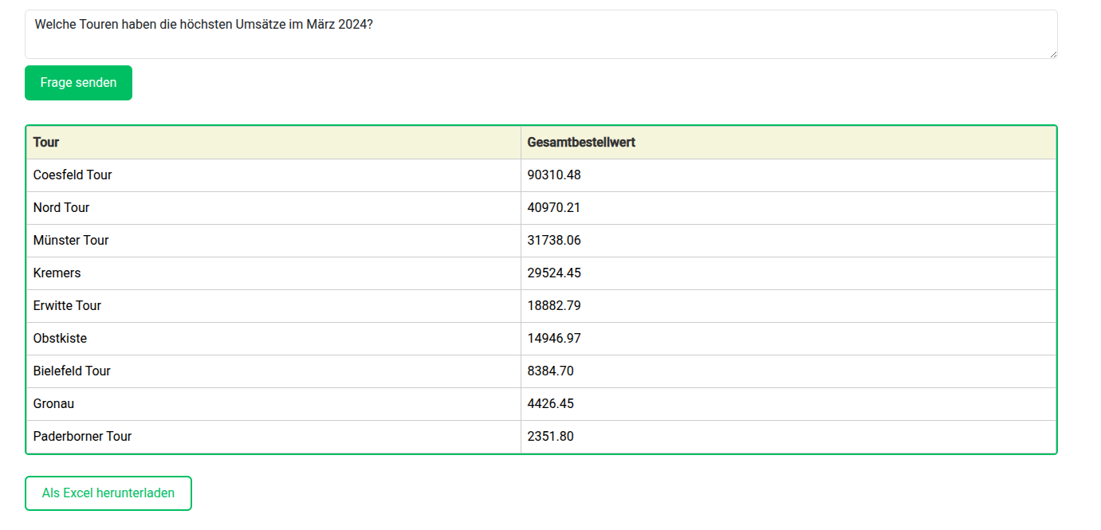Click the value 2351.80 cell
The width and height of the screenshot is (1101, 530).
(x=550, y=436)
